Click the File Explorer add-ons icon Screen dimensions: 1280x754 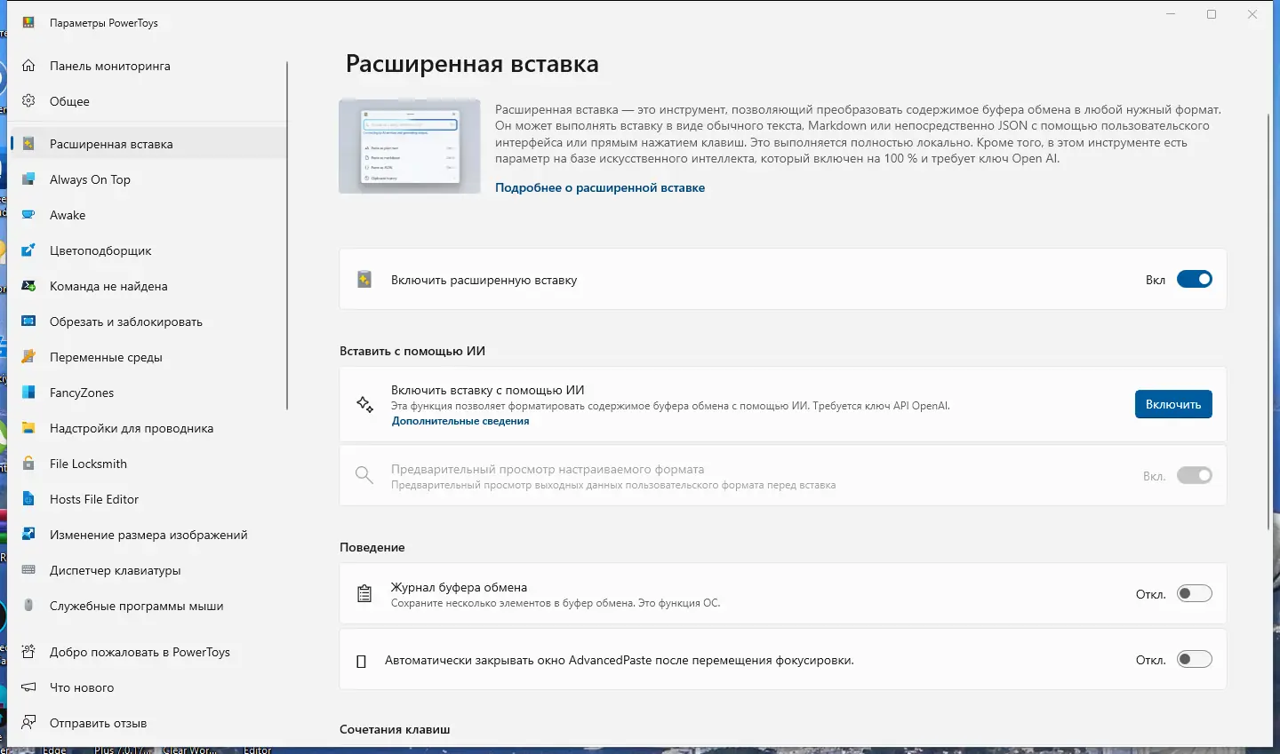28,428
